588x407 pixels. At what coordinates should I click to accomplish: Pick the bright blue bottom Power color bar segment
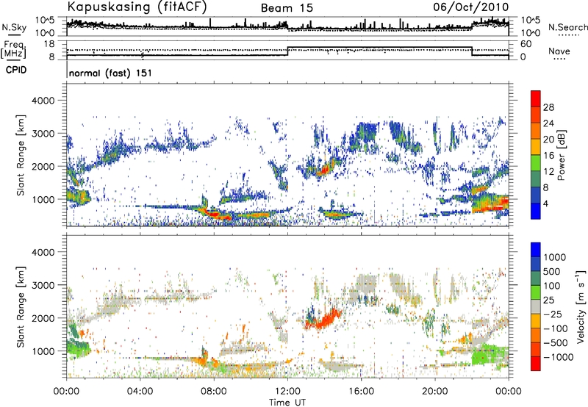click(x=536, y=211)
